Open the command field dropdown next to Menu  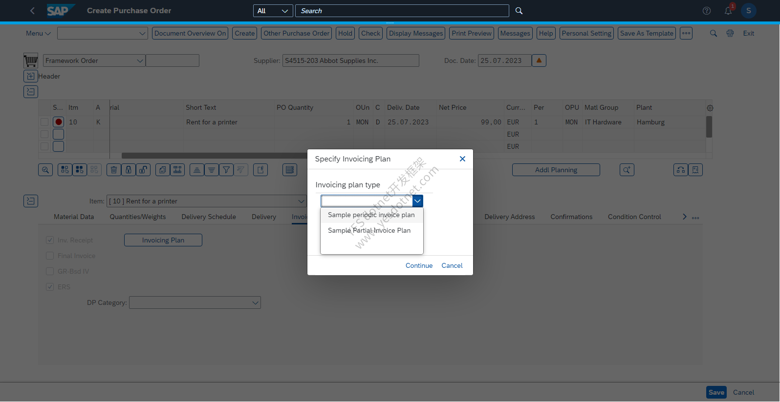tap(142, 33)
